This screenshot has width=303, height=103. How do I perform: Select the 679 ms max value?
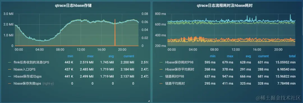228,62
